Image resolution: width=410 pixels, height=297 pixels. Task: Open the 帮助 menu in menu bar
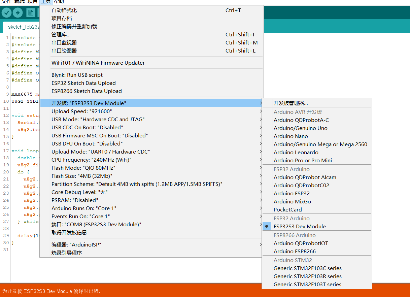click(x=59, y=2)
